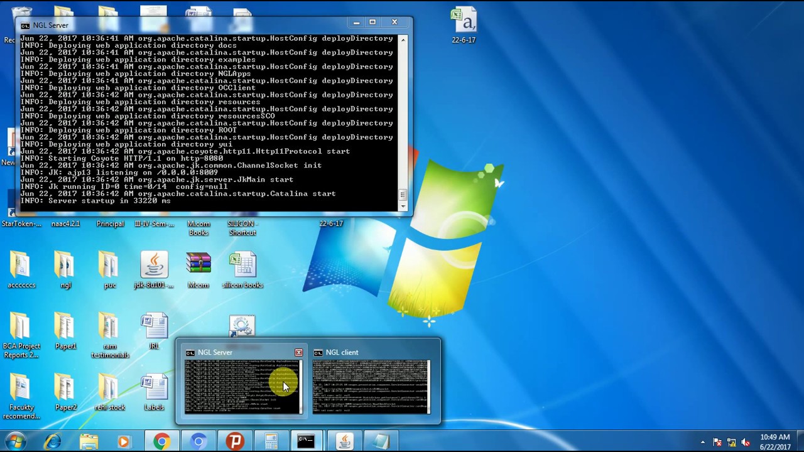Open Google Chrome from the taskbar
This screenshot has width=804, height=452.
click(161, 442)
